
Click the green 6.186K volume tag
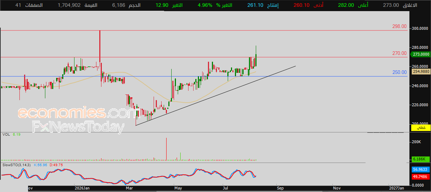click(421, 159)
